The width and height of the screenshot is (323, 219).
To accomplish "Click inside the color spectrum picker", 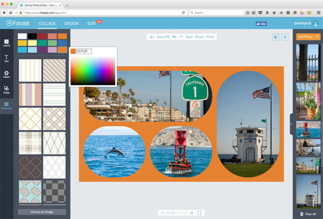I will tap(93, 71).
